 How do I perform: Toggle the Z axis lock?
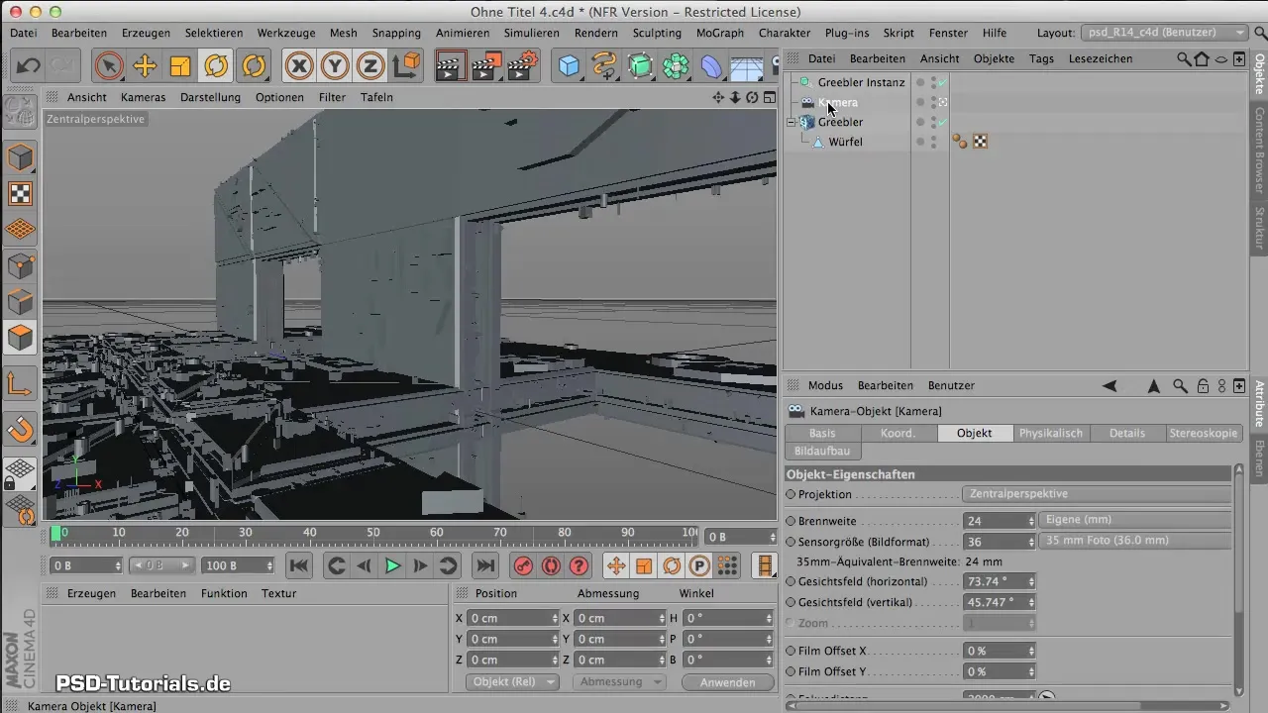370,66
